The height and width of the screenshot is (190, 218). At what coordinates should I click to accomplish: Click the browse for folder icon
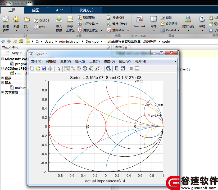21,41
